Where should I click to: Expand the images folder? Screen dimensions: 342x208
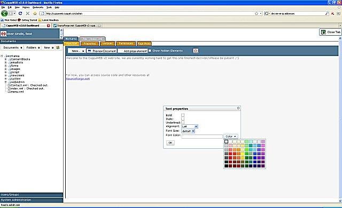(x=6, y=69)
